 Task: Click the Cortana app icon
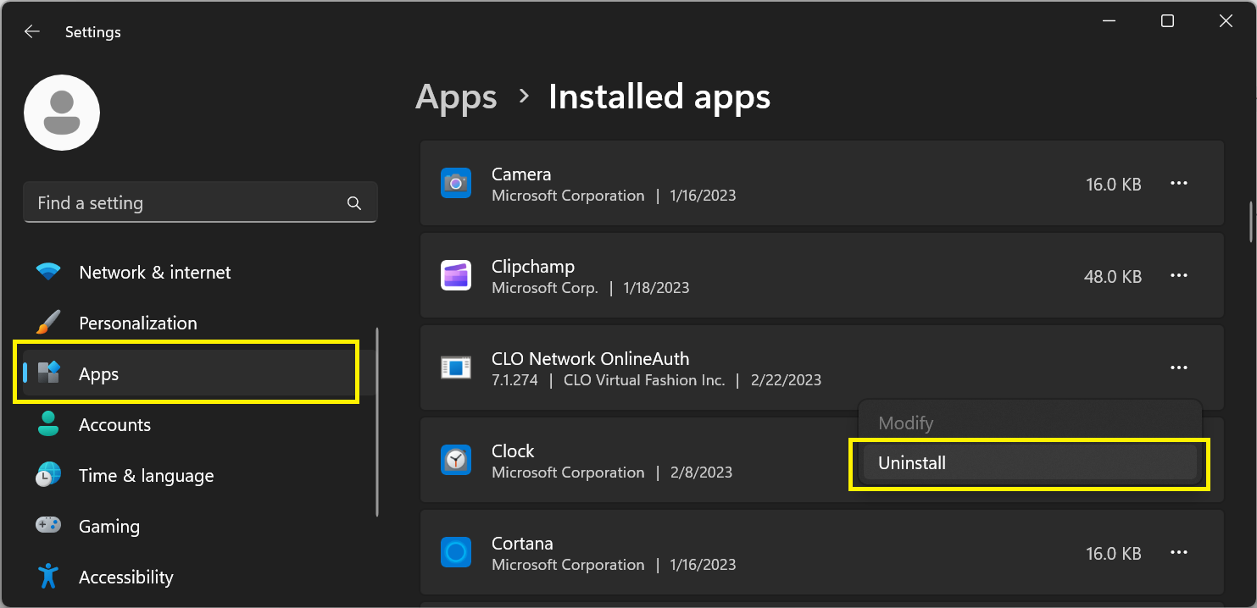point(456,552)
